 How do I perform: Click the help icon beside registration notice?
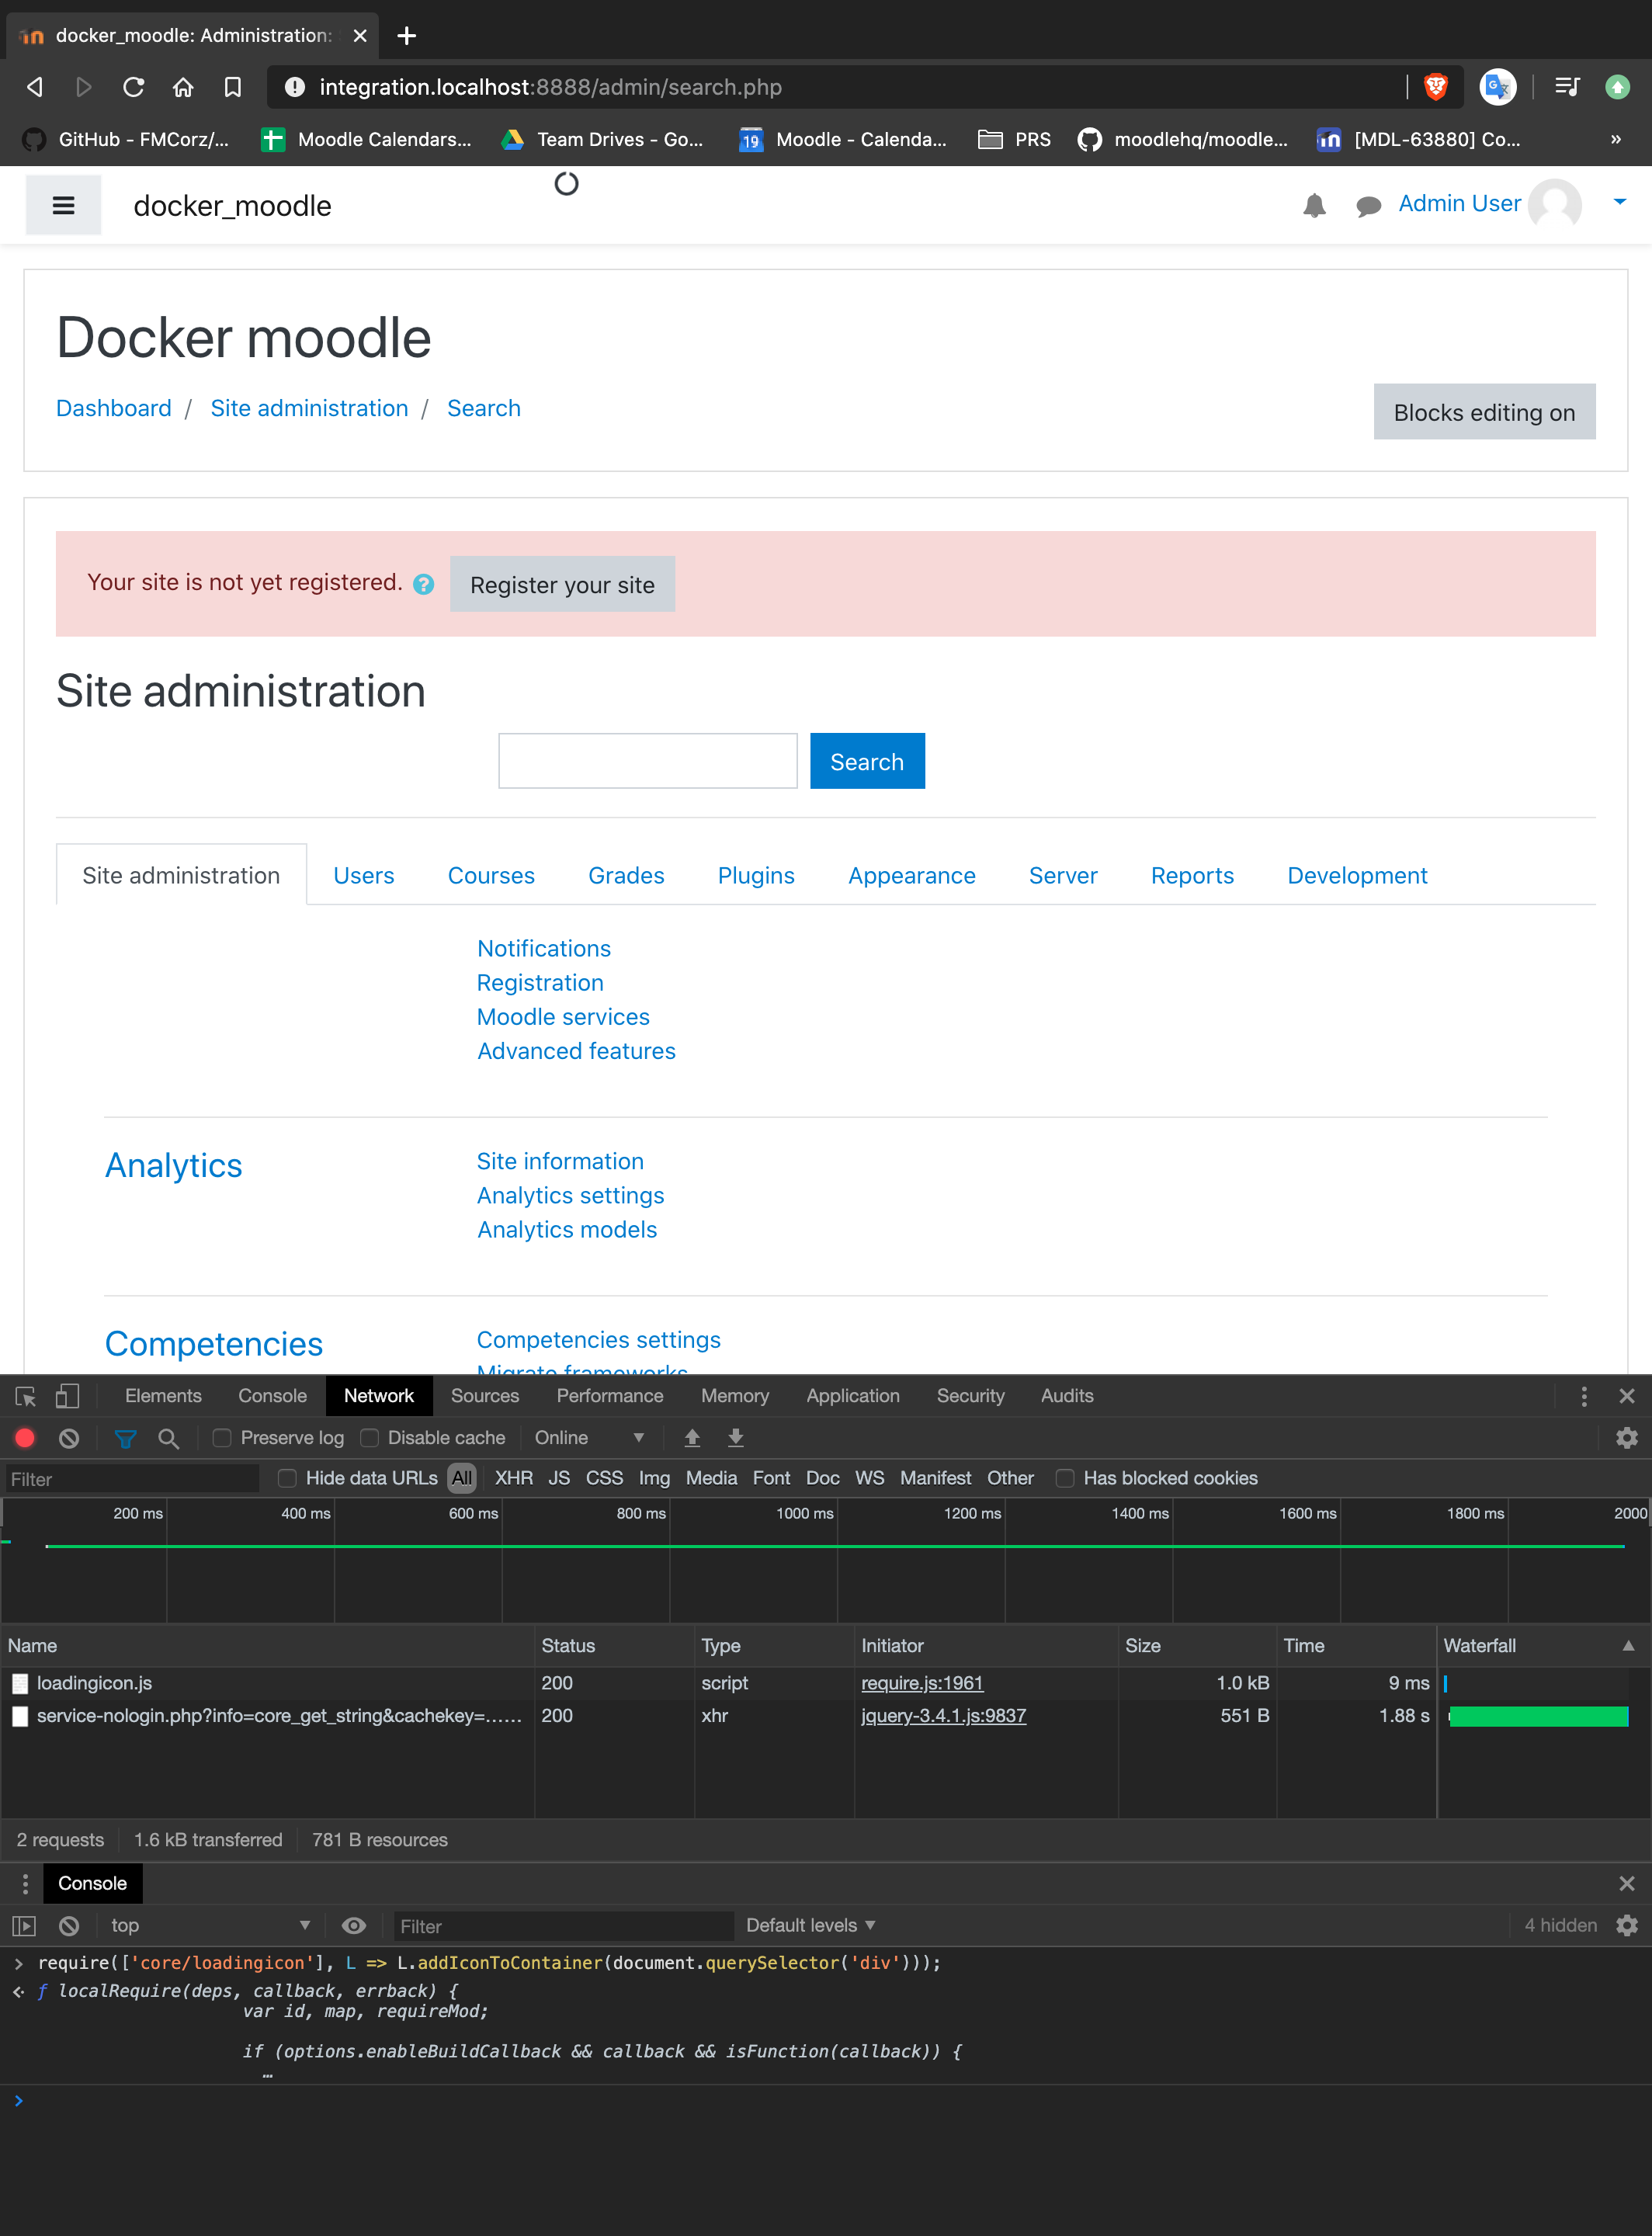click(x=424, y=584)
